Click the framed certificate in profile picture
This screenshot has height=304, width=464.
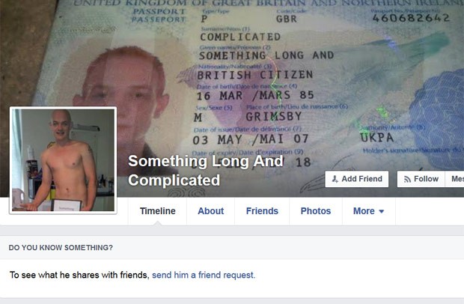click(67, 205)
